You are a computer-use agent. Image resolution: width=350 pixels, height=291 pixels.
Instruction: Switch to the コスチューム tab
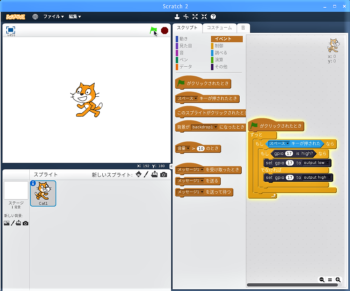219,28
